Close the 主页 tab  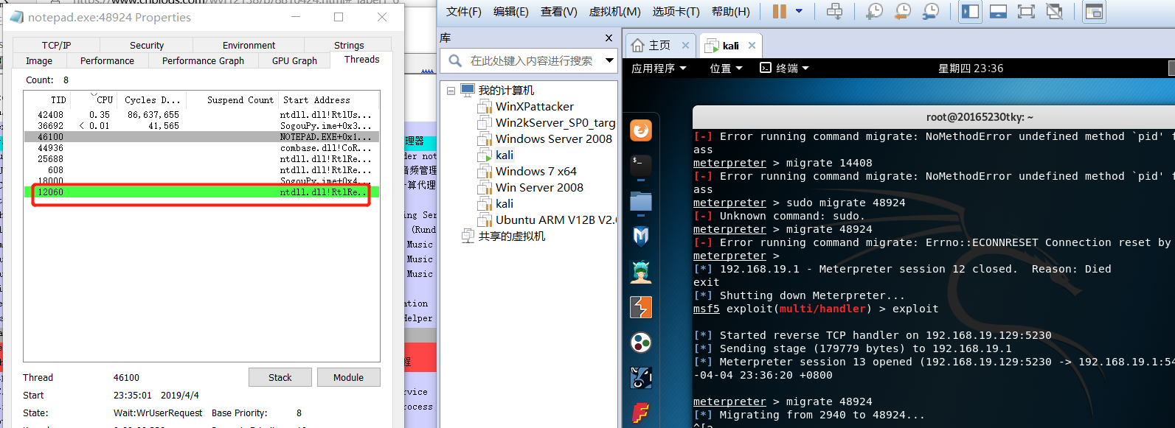point(685,46)
